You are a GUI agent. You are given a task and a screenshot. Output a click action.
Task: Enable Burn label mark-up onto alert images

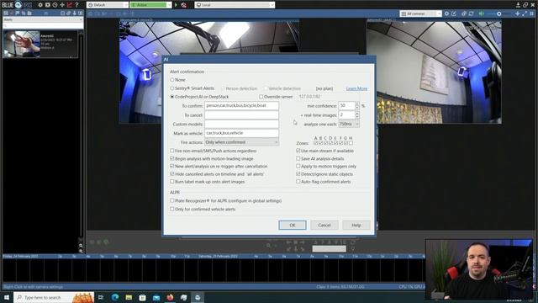[x=172, y=182]
